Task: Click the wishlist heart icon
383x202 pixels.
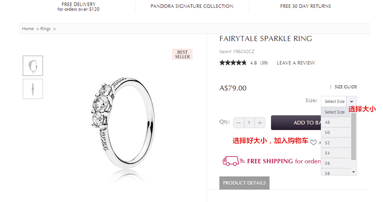Action: pyautogui.click(x=314, y=142)
